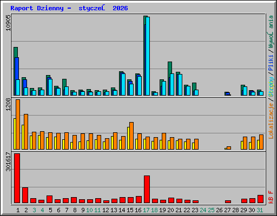Click the orange bar above day 1
This screenshot has height=216, width=277.
18,124
